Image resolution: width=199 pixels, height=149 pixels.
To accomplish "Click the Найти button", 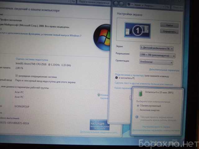I will pos(169,25).
